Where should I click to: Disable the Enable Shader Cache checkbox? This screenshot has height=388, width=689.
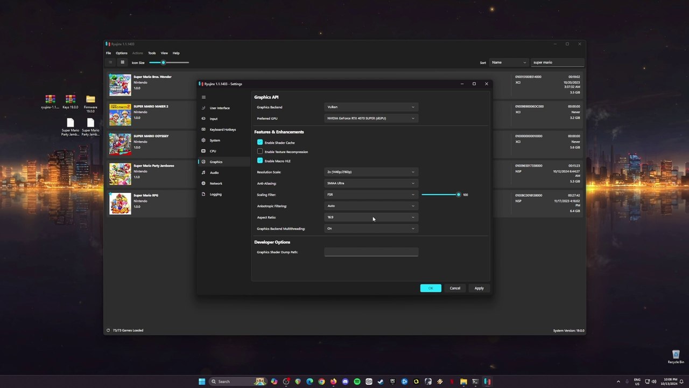pos(260,142)
